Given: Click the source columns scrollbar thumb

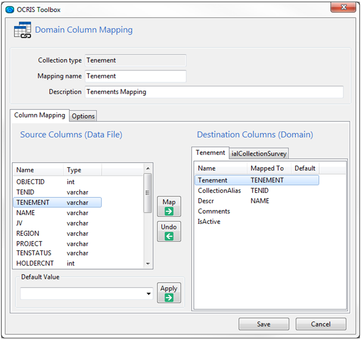Looking at the screenshot, I should (x=148, y=193).
